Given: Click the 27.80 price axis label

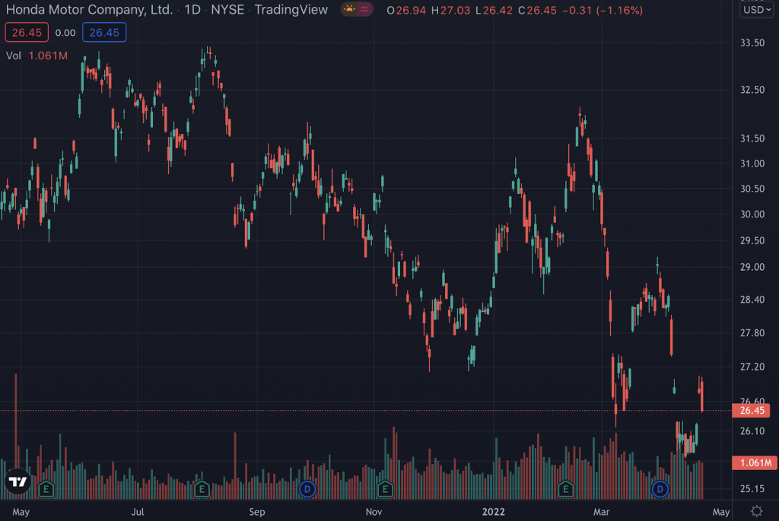Looking at the screenshot, I should pyautogui.click(x=752, y=333).
